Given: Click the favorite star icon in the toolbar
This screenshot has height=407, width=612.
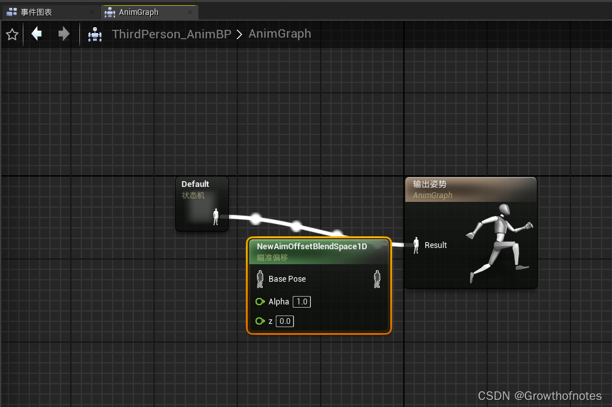Looking at the screenshot, I should point(12,34).
